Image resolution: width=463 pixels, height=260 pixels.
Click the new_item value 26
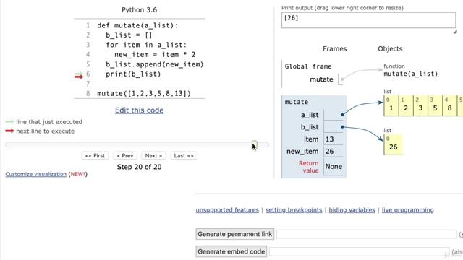click(x=330, y=151)
